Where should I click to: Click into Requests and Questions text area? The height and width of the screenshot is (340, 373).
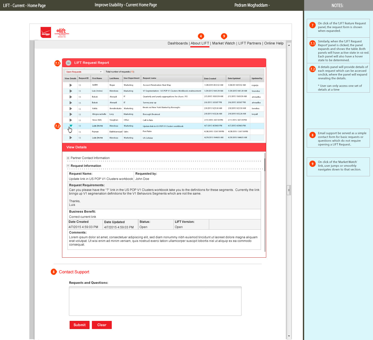[x=155, y=301]
